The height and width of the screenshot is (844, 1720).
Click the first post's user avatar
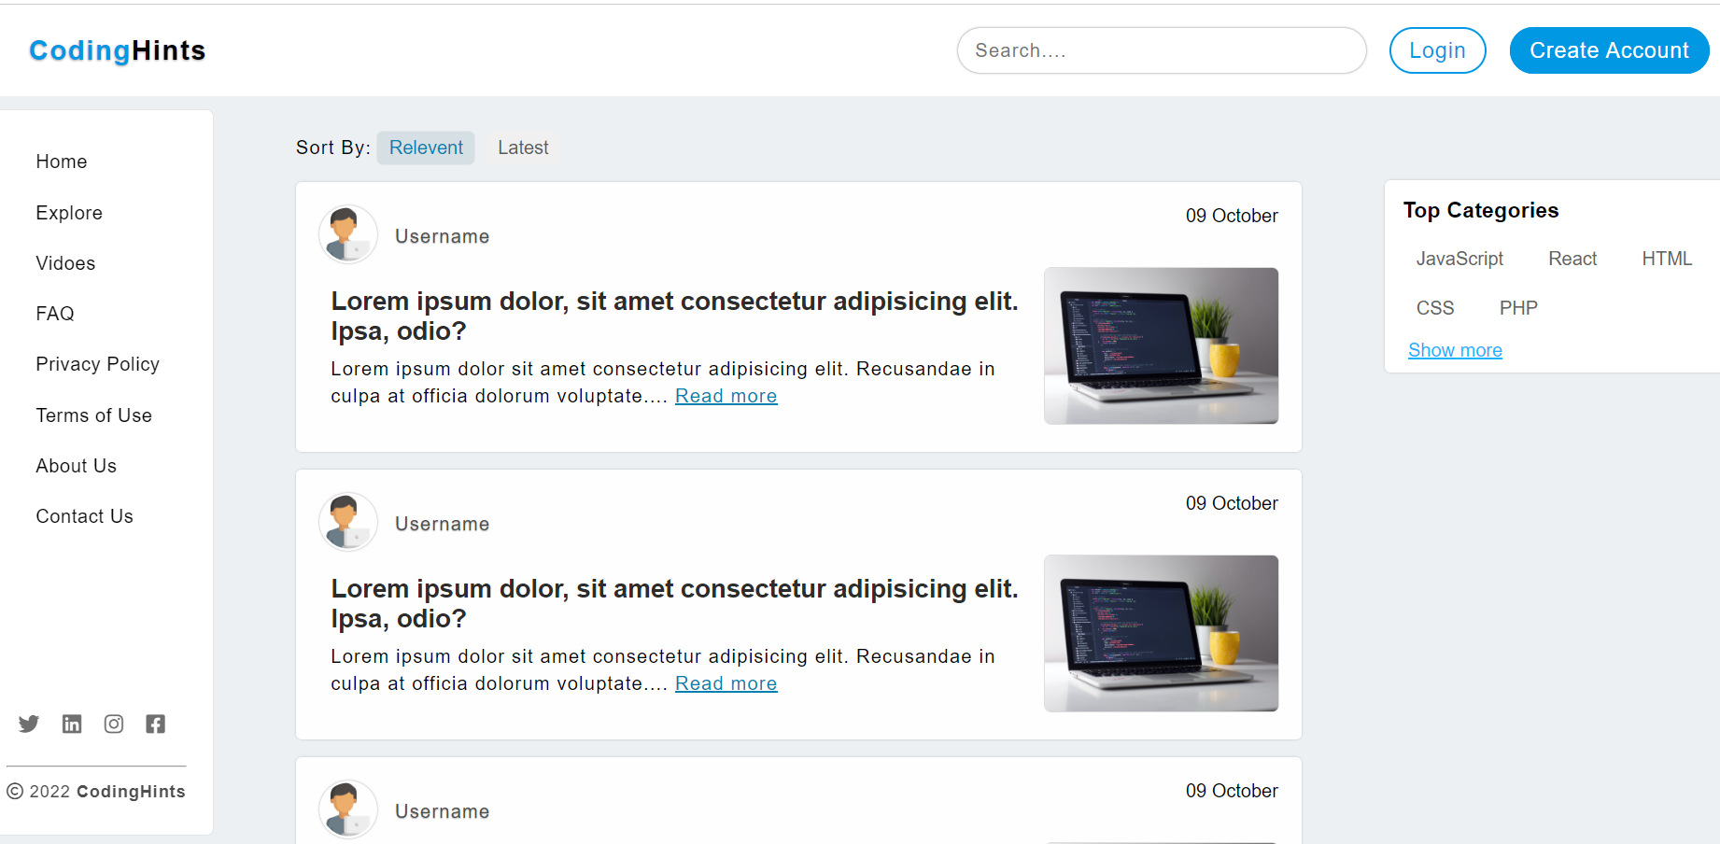(348, 234)
